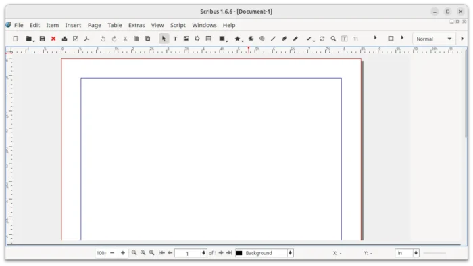Select the Spiral tool

(x=262, y=39)
